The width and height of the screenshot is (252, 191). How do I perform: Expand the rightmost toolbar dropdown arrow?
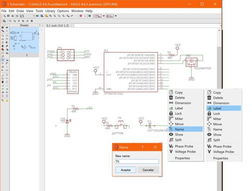click(116, 16)
